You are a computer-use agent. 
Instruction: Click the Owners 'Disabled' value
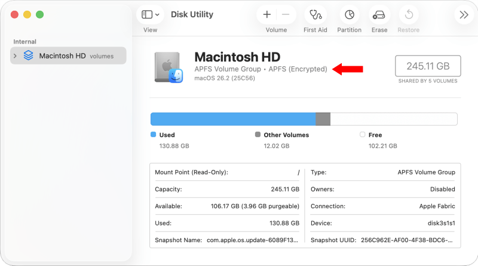pos(443,189)
